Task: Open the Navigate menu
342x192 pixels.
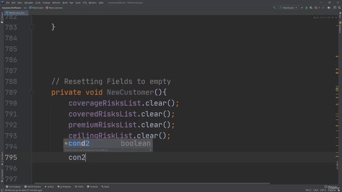Action: pos(28,3)
